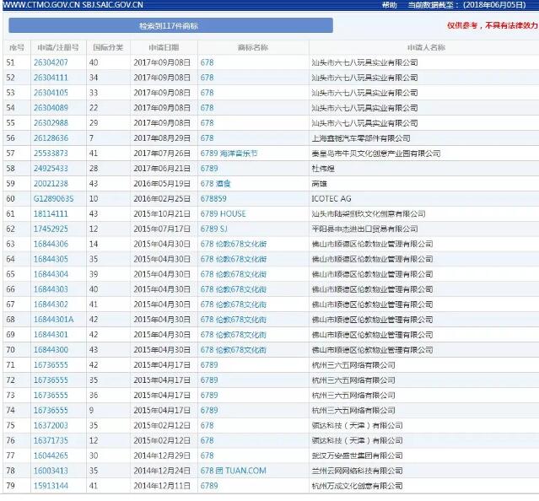Click the 帮助 help link at top
The width and height of the screenshot is (539, 501).
[388, 5]
